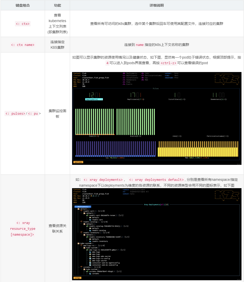Click the 集群监控面板 function cell
Screen dimensions: 244x282
click(57, 114)
